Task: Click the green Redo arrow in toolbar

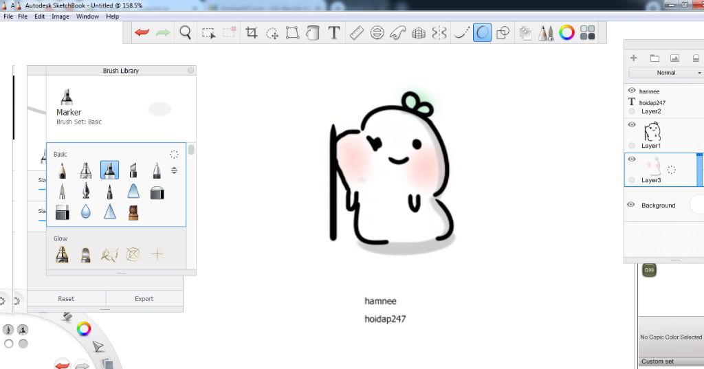Action: tap(162, 32)
